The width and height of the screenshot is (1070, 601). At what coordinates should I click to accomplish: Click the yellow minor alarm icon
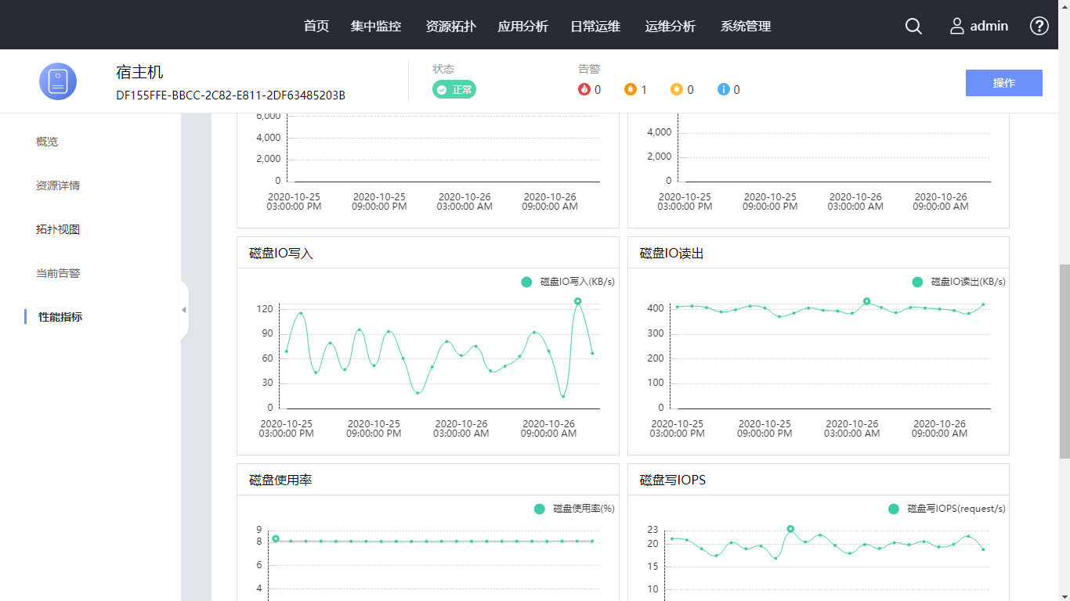click(677, 89)
